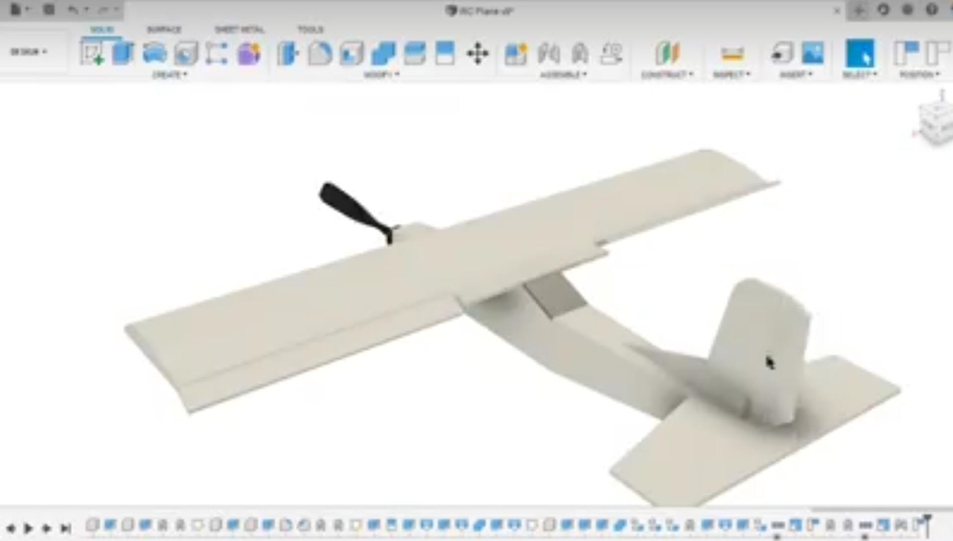Step timeline to next feature
953x541 pixels.
tap(47, 528)
